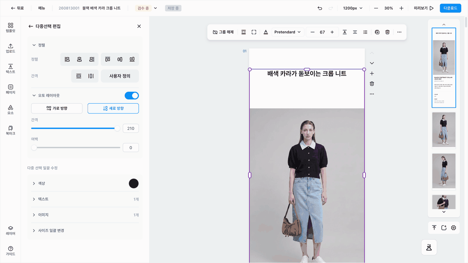Open the 텍스트 sidebar tool
This screenshot has width=468, height=263.
(x=11, y=69)
